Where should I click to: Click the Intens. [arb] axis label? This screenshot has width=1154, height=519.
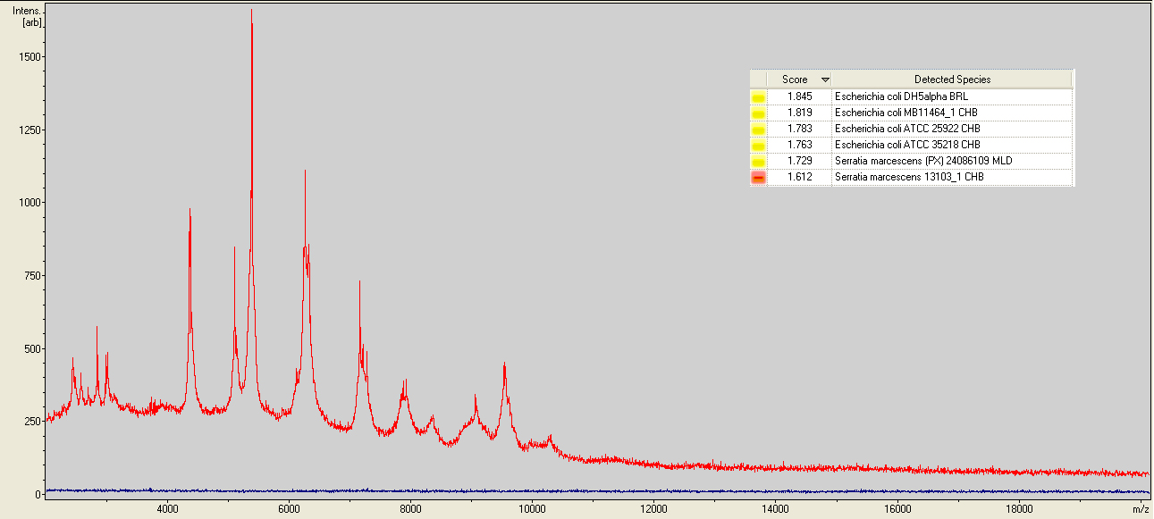pos(27,16)
